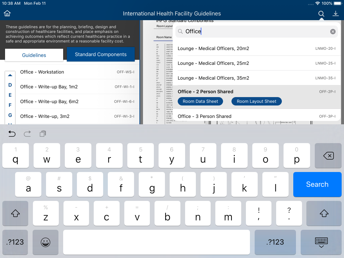Tap the k key

click(245, 184)
